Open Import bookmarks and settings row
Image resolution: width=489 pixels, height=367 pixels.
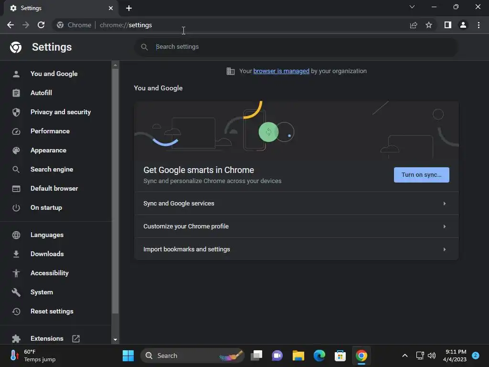pos(296,249)
